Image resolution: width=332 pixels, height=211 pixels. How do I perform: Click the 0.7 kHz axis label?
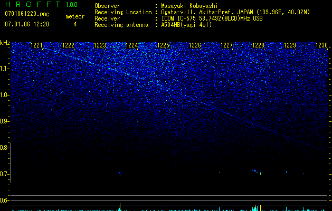[x=4, y=174]
